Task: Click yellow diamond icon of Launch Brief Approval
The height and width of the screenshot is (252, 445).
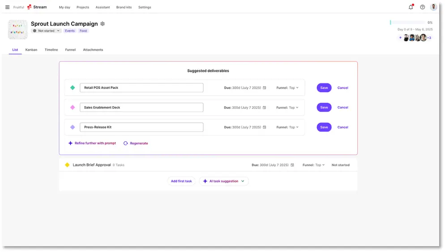Action: pyautogui.click(x=67, y=165)
